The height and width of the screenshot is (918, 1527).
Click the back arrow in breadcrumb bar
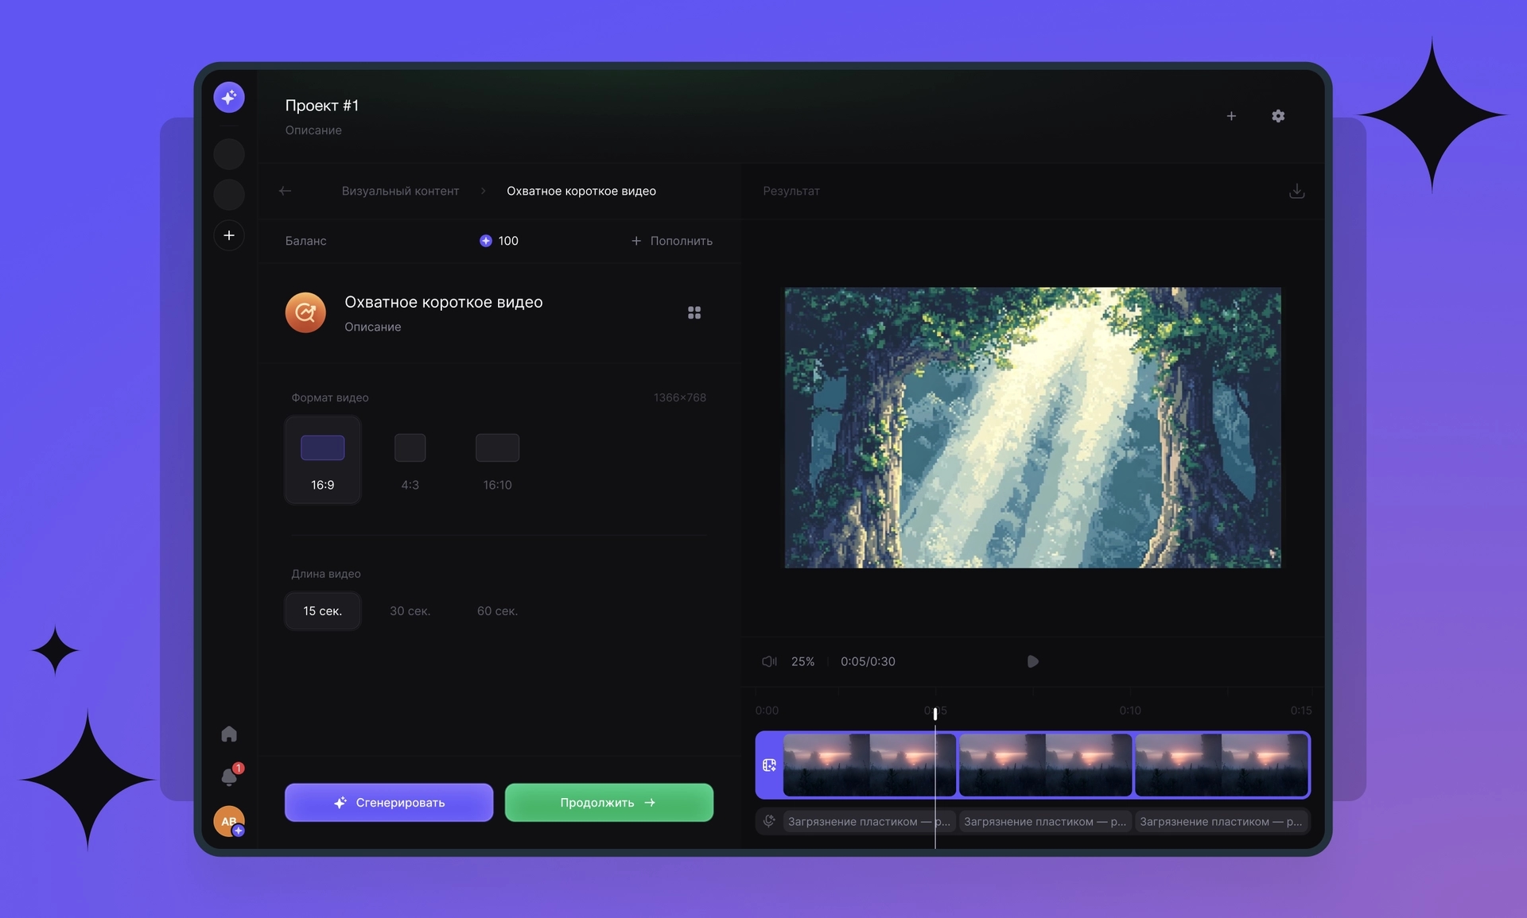tap(286, 191)
